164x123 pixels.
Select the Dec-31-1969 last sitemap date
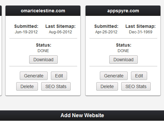(141, 32)
